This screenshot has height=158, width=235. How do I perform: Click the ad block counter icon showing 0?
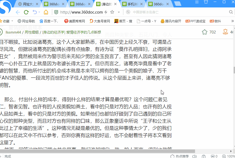coord(214,156)
